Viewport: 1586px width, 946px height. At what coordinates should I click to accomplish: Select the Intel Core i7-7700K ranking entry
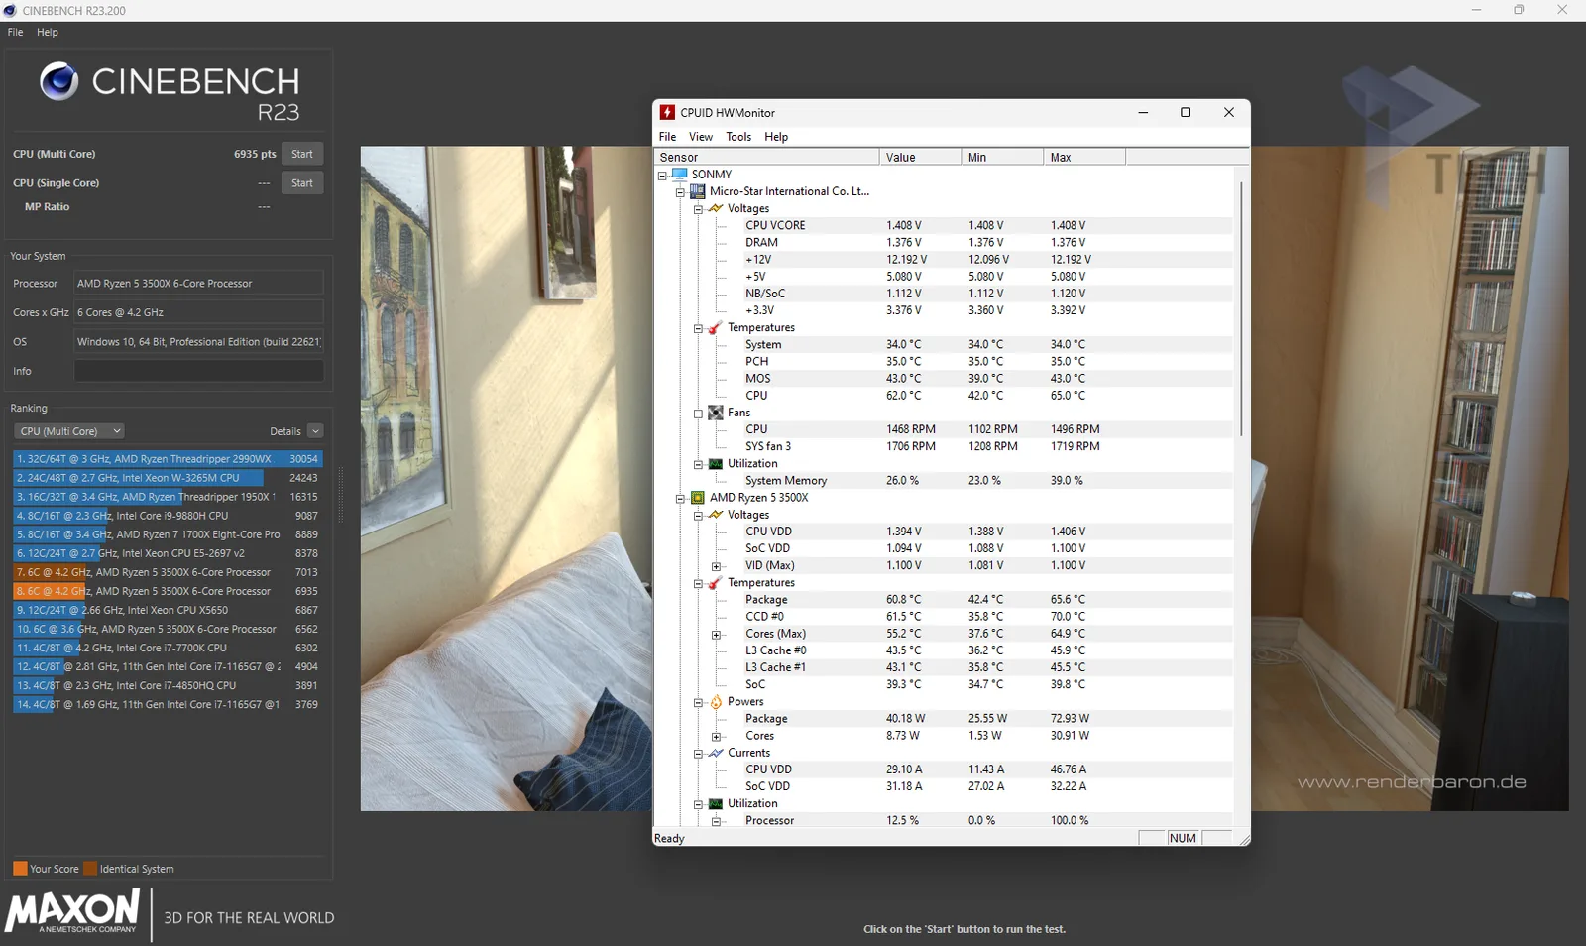tap(168, 648)
